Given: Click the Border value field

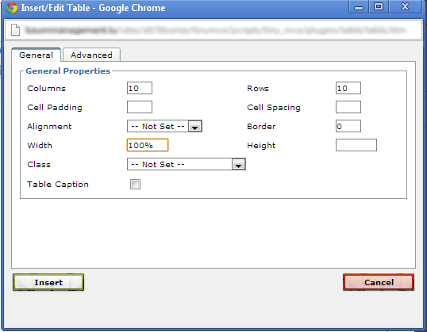Looking at the screenshot, I should [348, 126].
